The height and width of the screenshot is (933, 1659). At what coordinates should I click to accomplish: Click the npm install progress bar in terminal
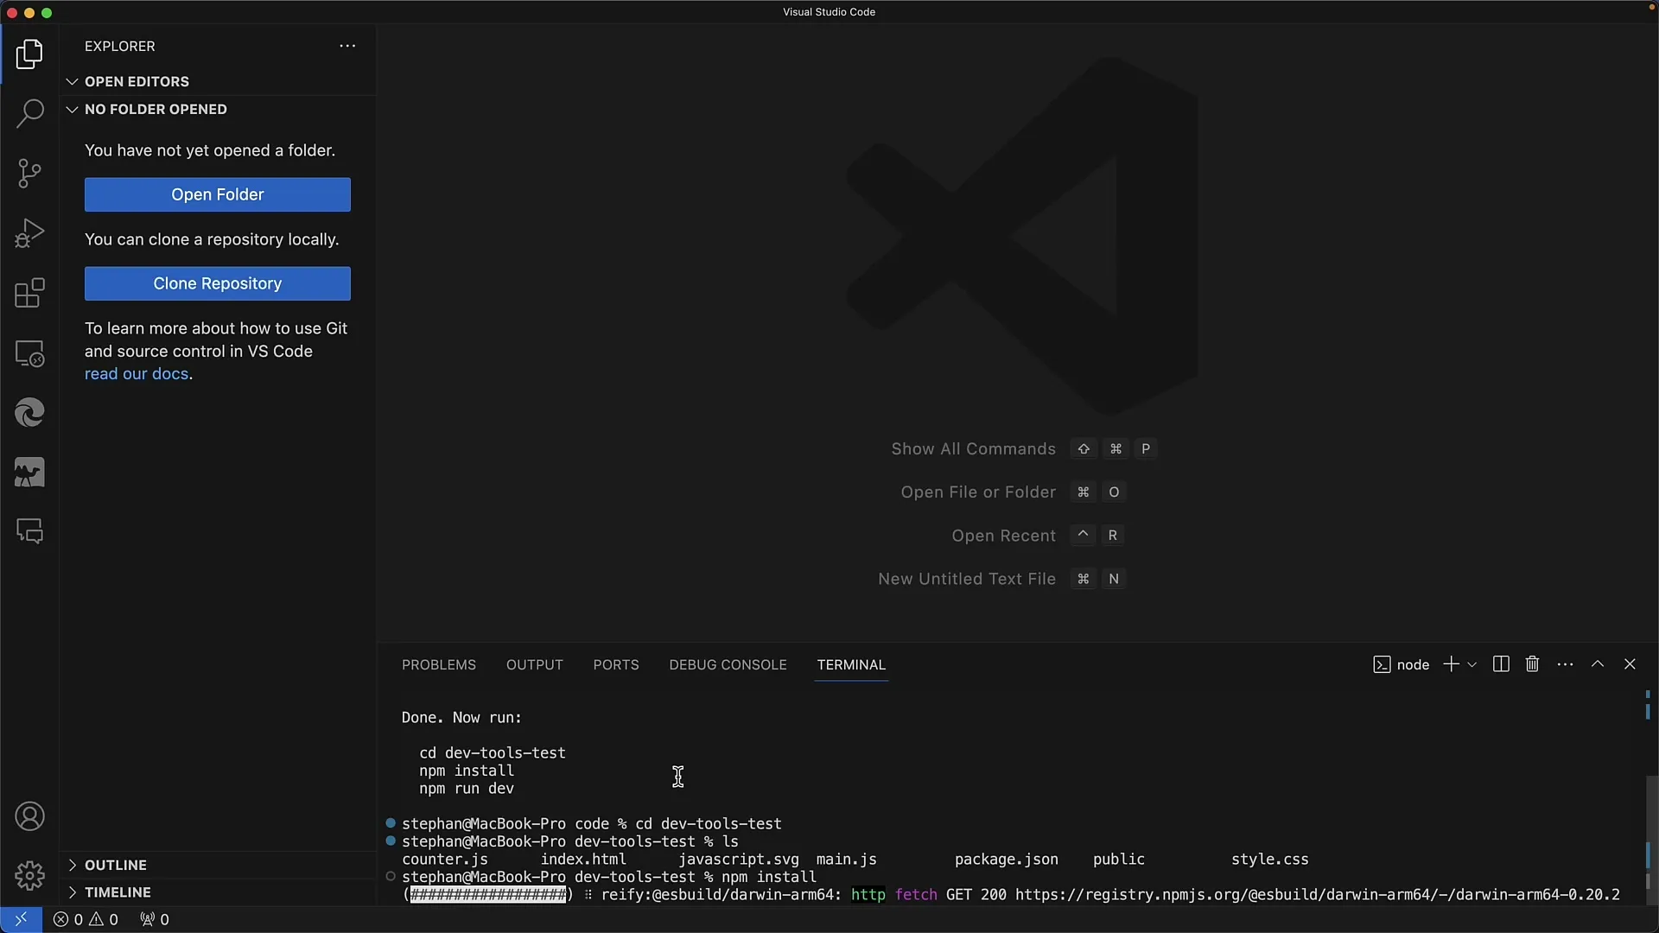click(x=488, y=895)
